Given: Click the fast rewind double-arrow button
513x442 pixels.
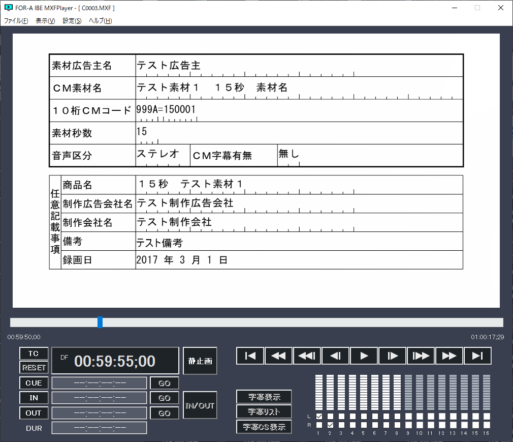Looking at the screenshot, I should (278, 356).
